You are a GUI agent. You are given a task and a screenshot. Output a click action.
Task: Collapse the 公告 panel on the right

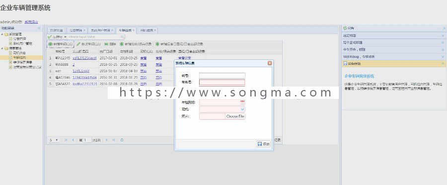tap(444, 28)
